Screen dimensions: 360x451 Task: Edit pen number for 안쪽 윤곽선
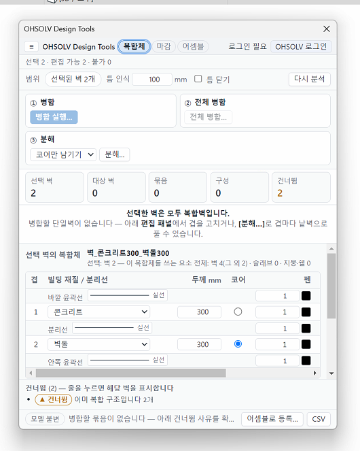[x=278, y=361]
